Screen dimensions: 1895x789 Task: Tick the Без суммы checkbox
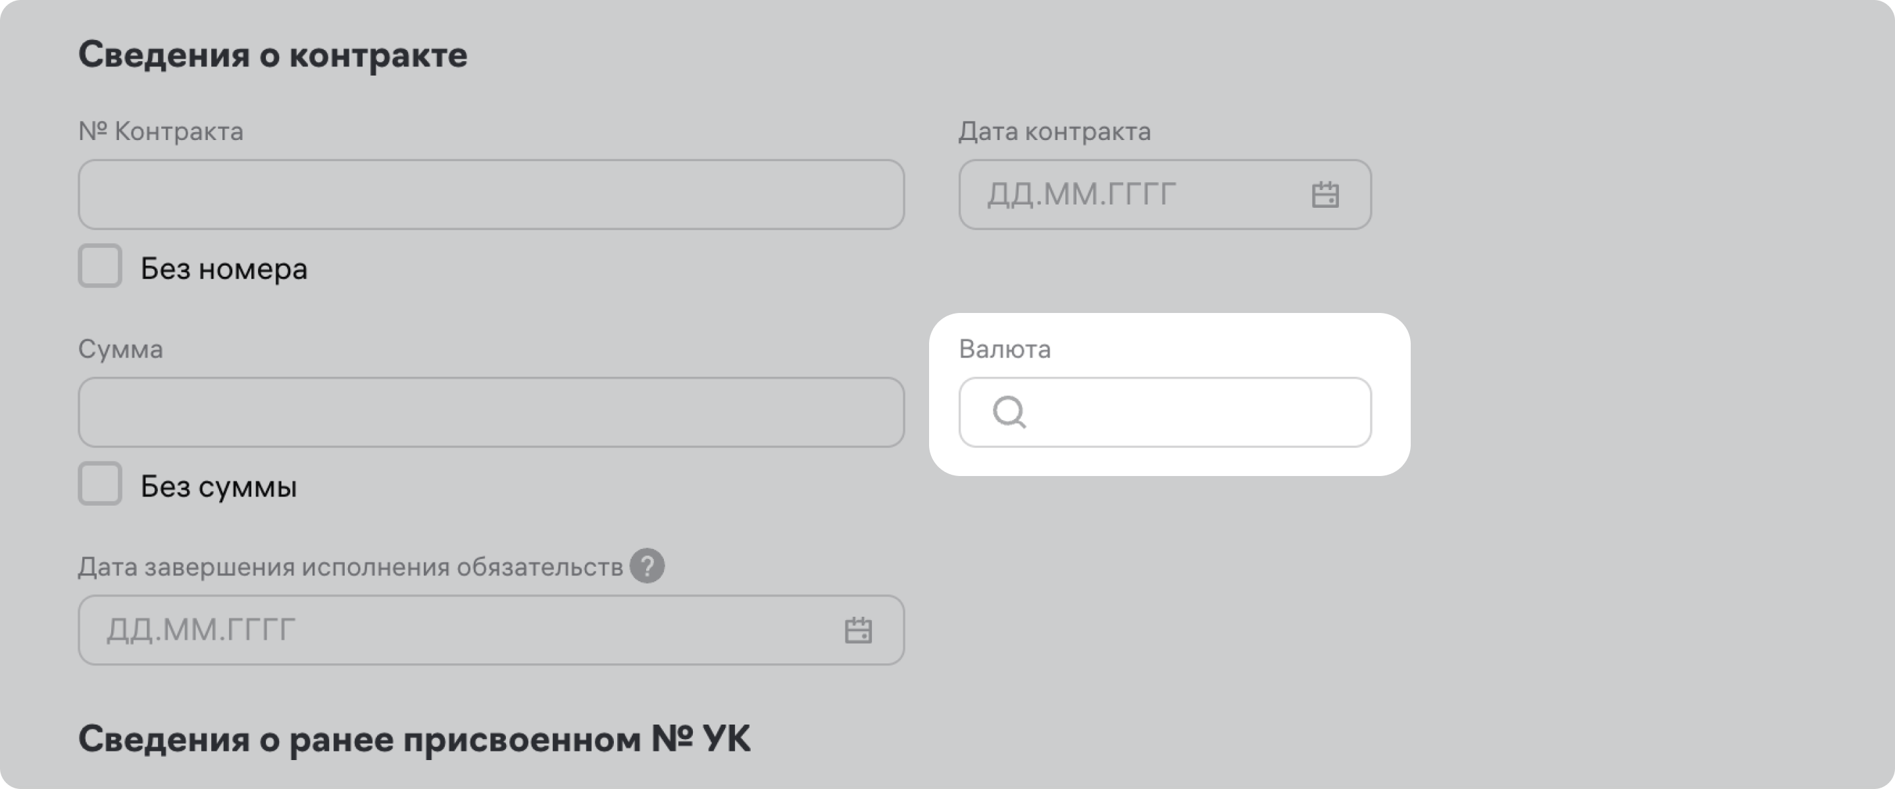pyautogui.click(x=100, y=483)
